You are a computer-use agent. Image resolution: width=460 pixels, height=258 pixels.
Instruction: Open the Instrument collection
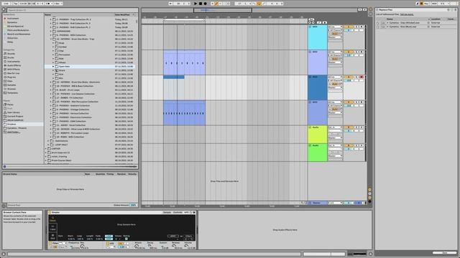point(13,19)
